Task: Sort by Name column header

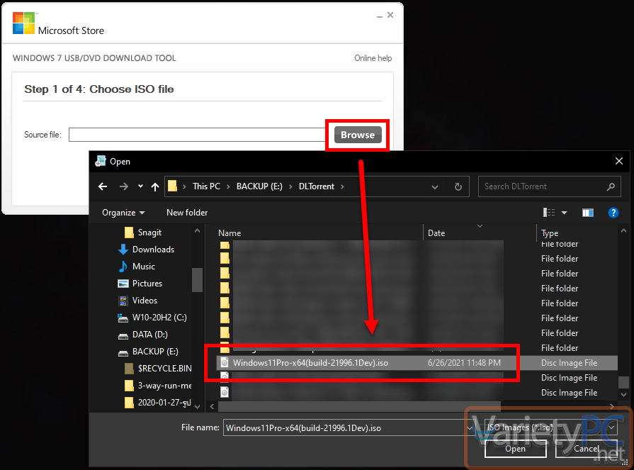Action: coord(230,233)
